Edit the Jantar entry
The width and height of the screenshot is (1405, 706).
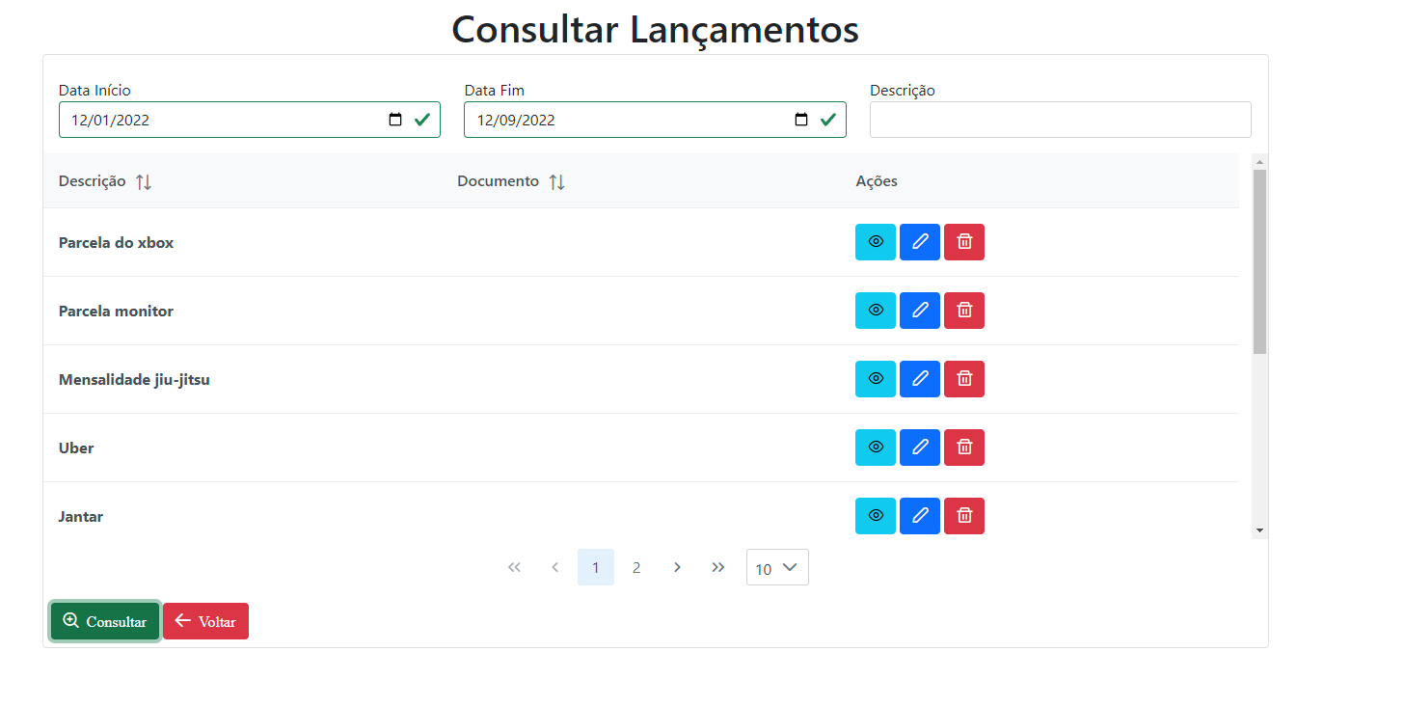coord(919,515)
